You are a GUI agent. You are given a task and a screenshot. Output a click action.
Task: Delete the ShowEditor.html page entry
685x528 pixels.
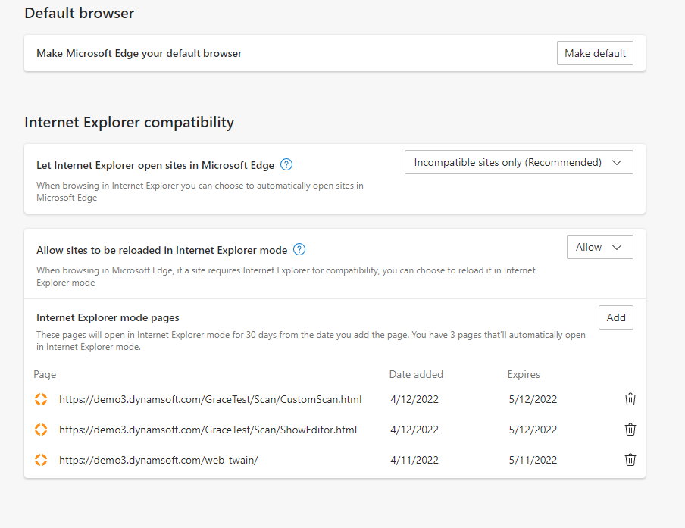coord(630,430)
